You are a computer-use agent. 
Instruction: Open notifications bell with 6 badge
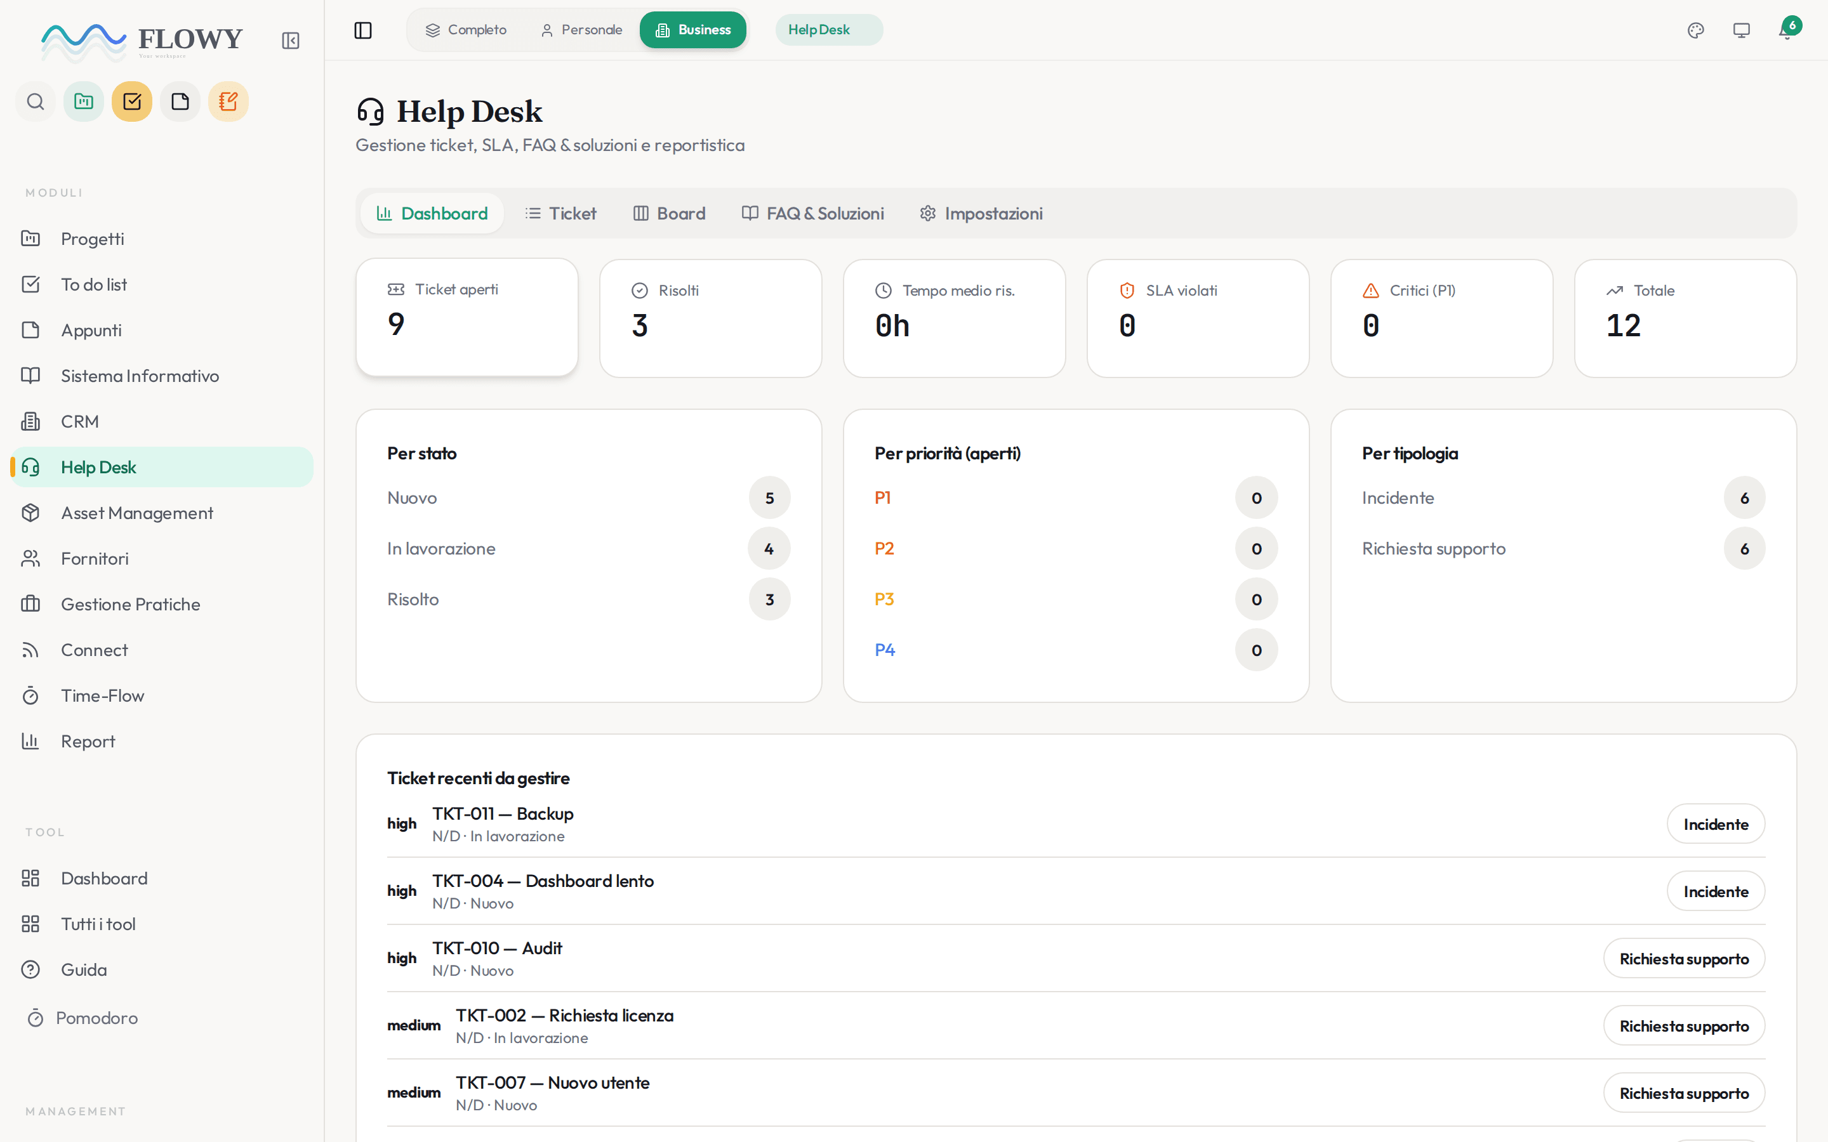(x=1787, y=29)
